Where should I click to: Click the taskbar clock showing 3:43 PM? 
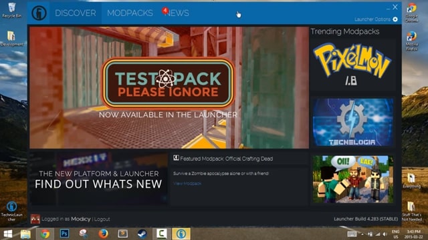click(413, 234)
